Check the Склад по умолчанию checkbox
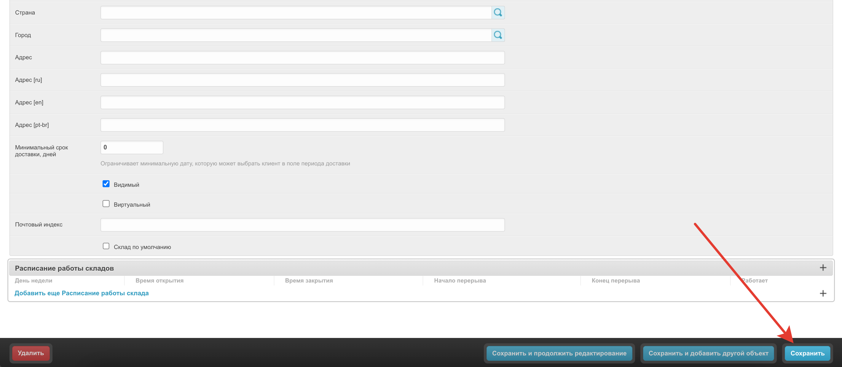This screenshot has height=367, width=842. tap(106, 246)
